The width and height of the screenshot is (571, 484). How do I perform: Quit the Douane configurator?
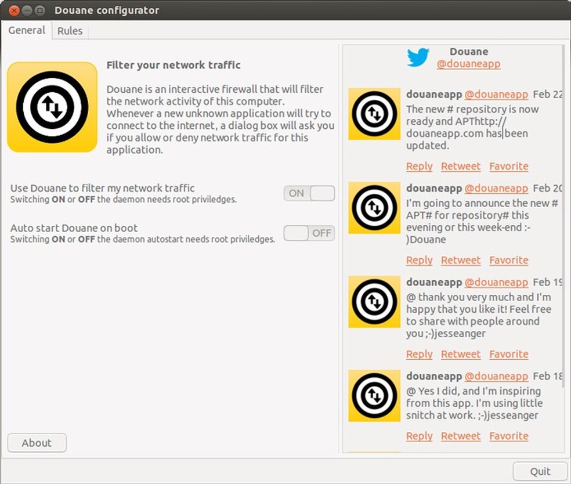point(540,472)
